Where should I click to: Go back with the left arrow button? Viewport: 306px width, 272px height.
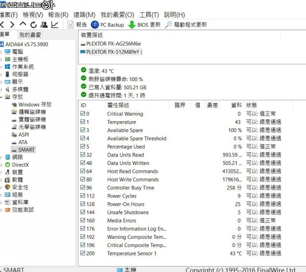coord(2,25)
